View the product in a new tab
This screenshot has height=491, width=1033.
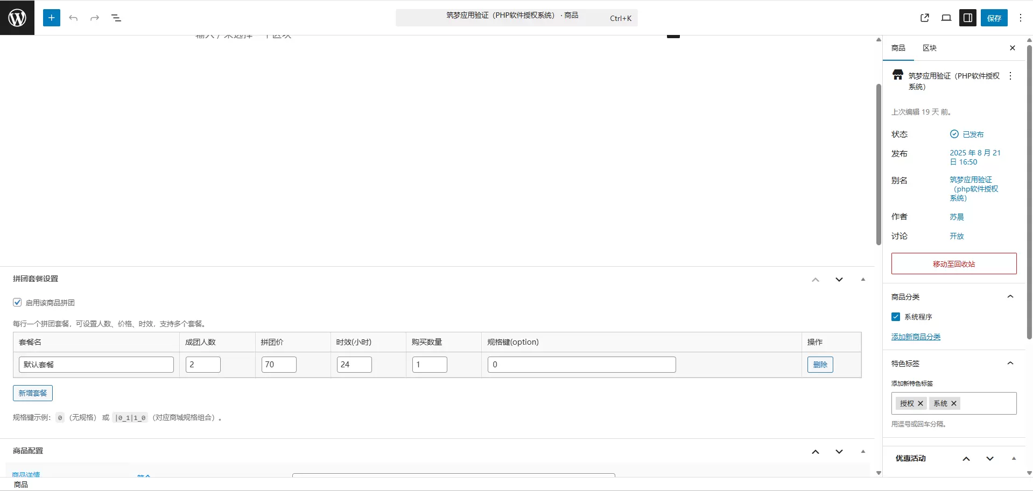tap(925, 18)
